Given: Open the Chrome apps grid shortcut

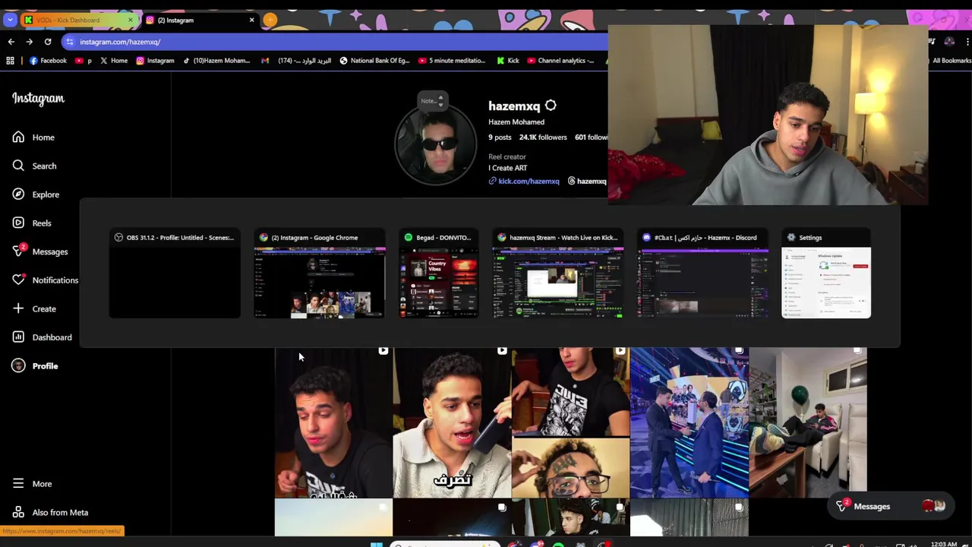Looking at the screenshot, I should (x=10, y=61).
